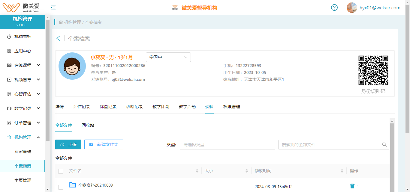The height and width of the screenshot is (192, 410).
Task: Click the breadcrumb institution icon
Action: tap(61, 22)
